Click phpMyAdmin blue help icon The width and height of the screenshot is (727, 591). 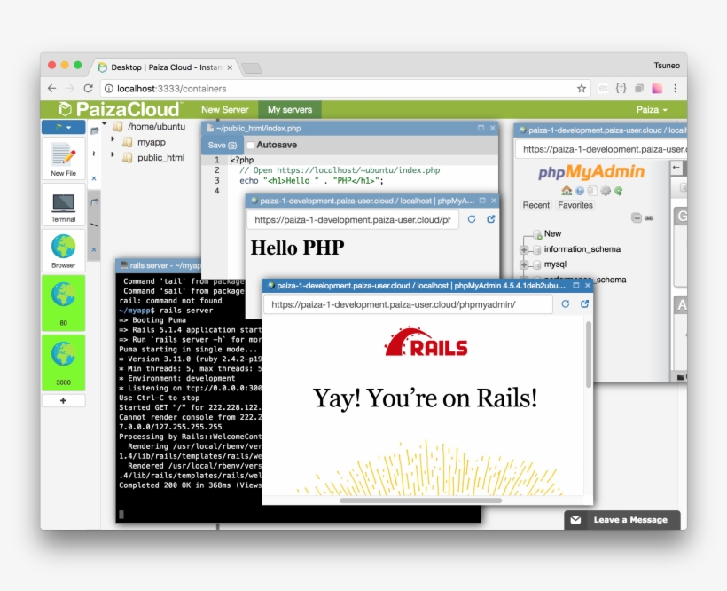(x=580, y=191)
